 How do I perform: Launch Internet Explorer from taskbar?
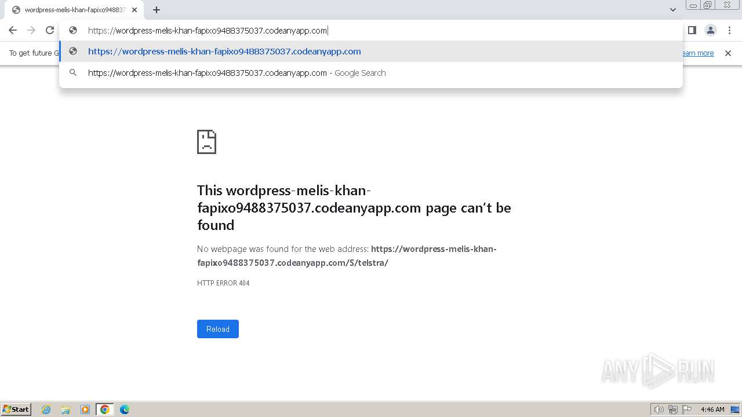pyautogui.click(x=46, y=409)
